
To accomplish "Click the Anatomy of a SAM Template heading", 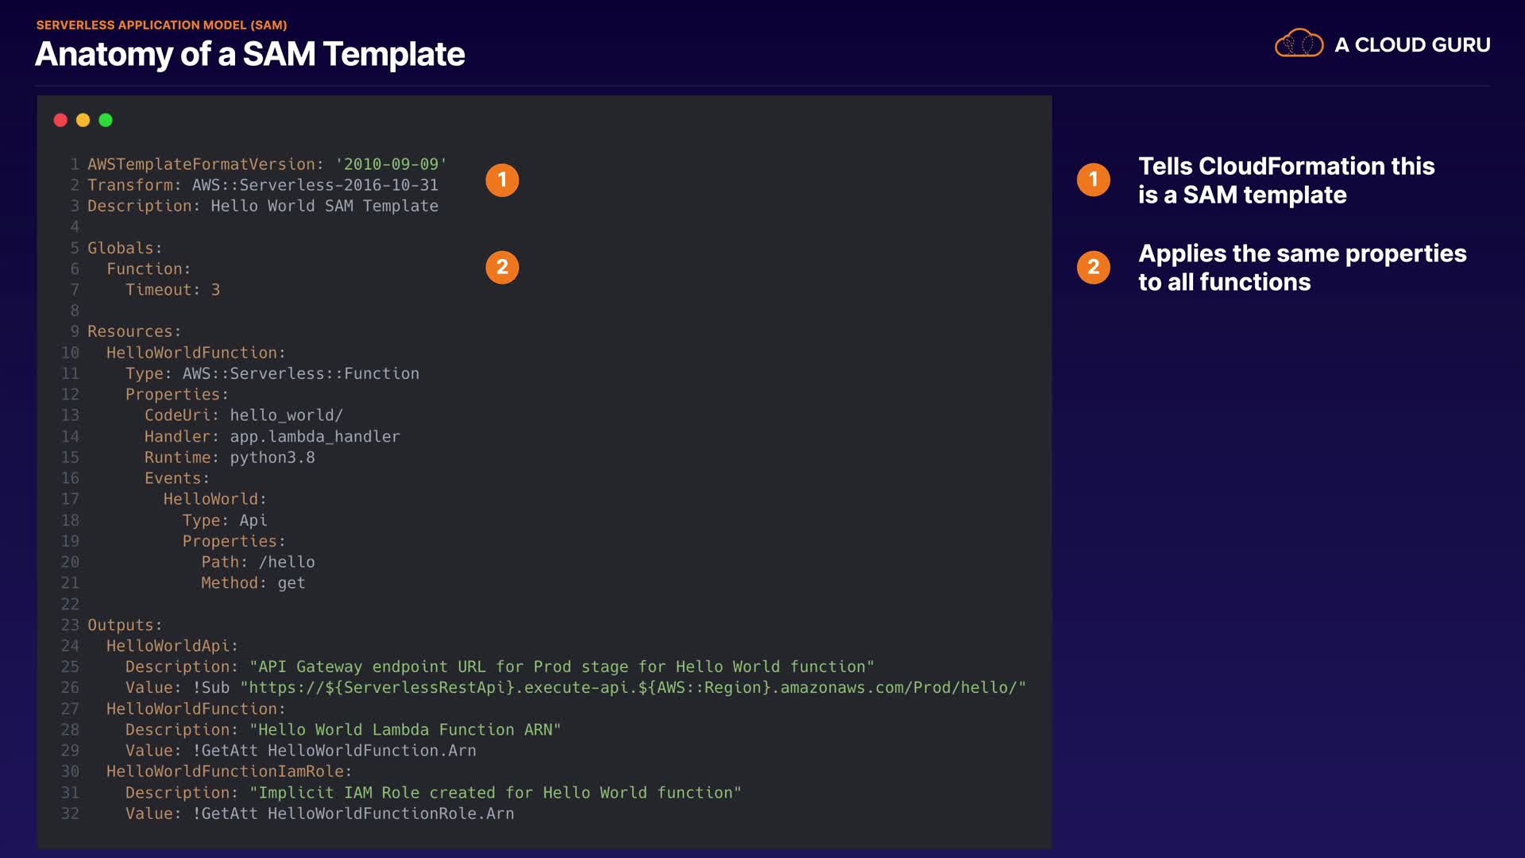I will point(250,54).
